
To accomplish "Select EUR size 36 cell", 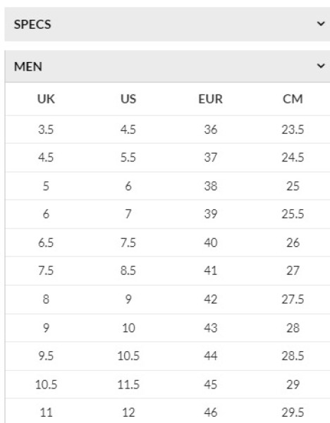I will point(210,130).
